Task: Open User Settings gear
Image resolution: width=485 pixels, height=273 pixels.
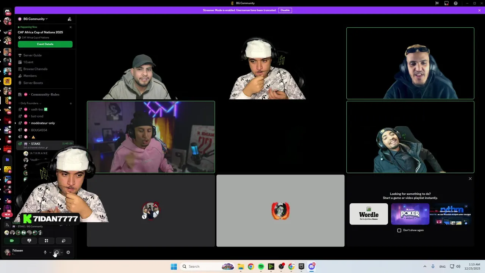Action: coord(68,253)
